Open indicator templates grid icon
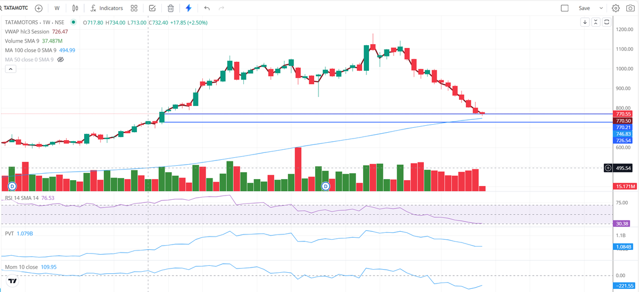This screenshot has width=639, height=292. [x=134, y=8]
